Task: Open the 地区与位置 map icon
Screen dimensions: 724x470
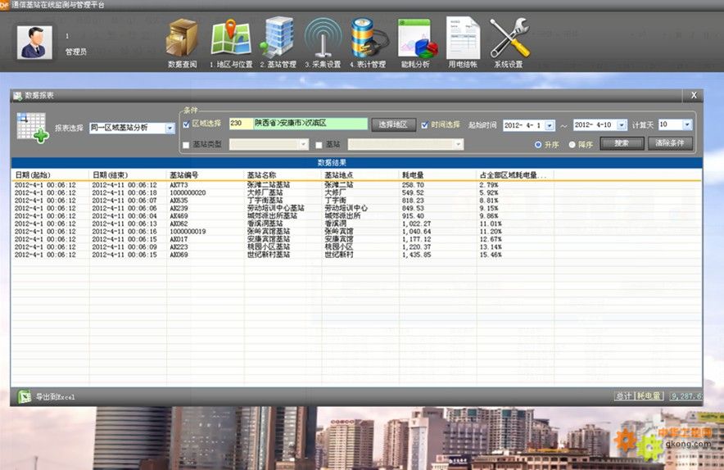Action: [x=231, y=38]
